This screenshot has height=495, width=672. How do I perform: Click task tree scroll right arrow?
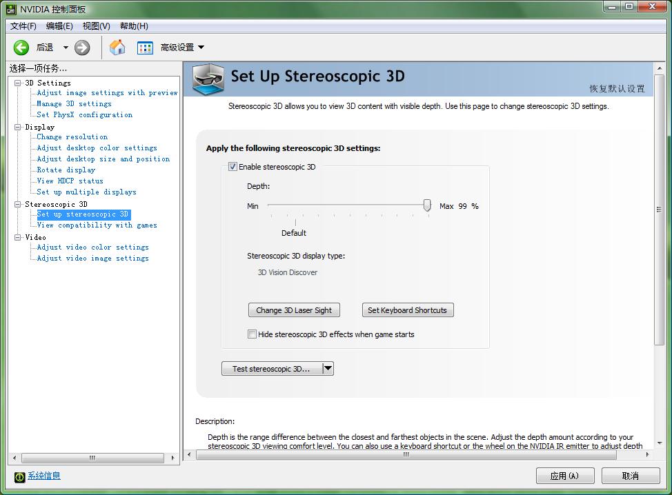(x=172, y=458)
